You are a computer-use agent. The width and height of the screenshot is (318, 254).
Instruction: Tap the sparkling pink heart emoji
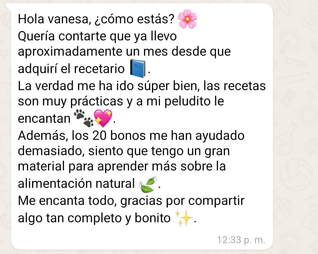(x=103, y=118)
